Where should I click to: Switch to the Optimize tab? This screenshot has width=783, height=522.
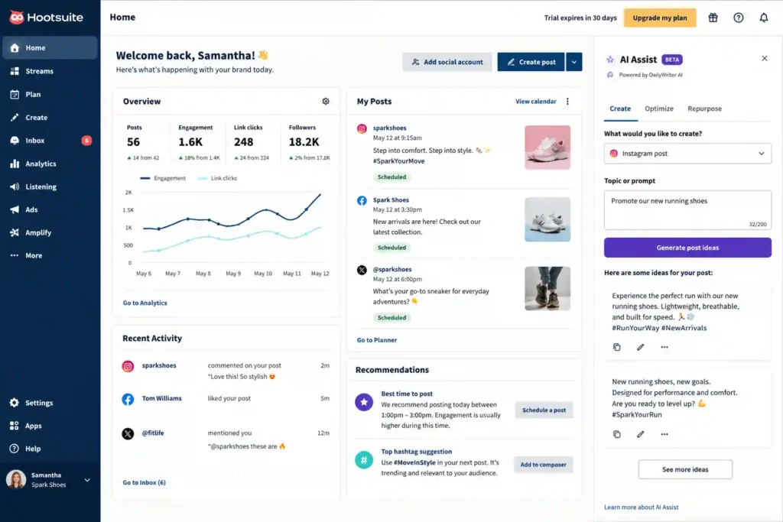click(x=659, y=109)
